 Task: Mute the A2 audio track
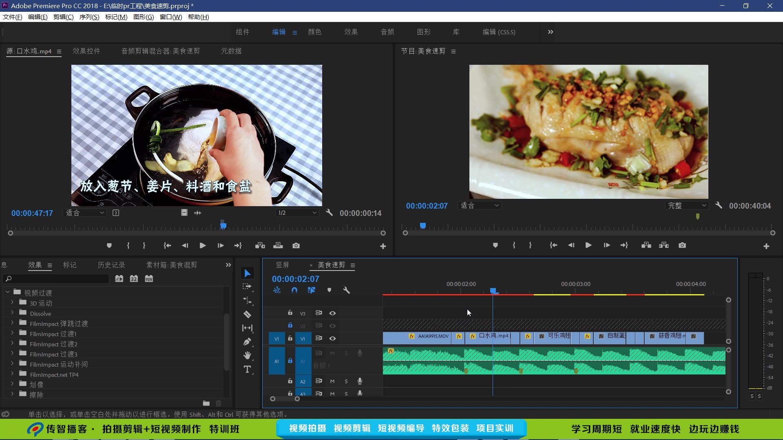[332, 381]
